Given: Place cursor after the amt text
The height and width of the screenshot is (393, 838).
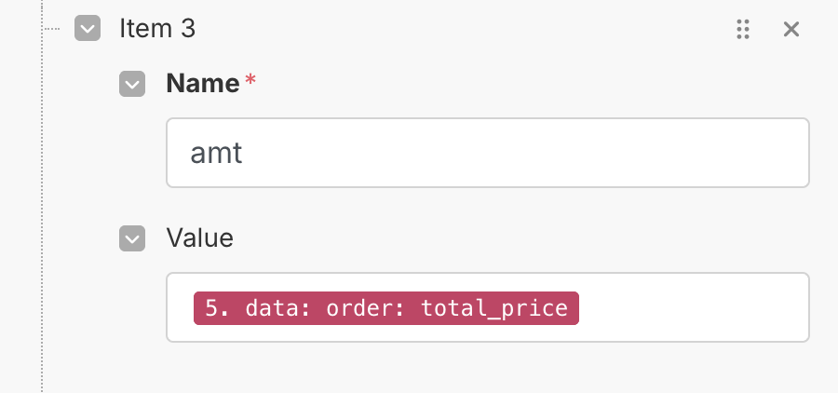Looking at the screenshot, I should (246, 153).
